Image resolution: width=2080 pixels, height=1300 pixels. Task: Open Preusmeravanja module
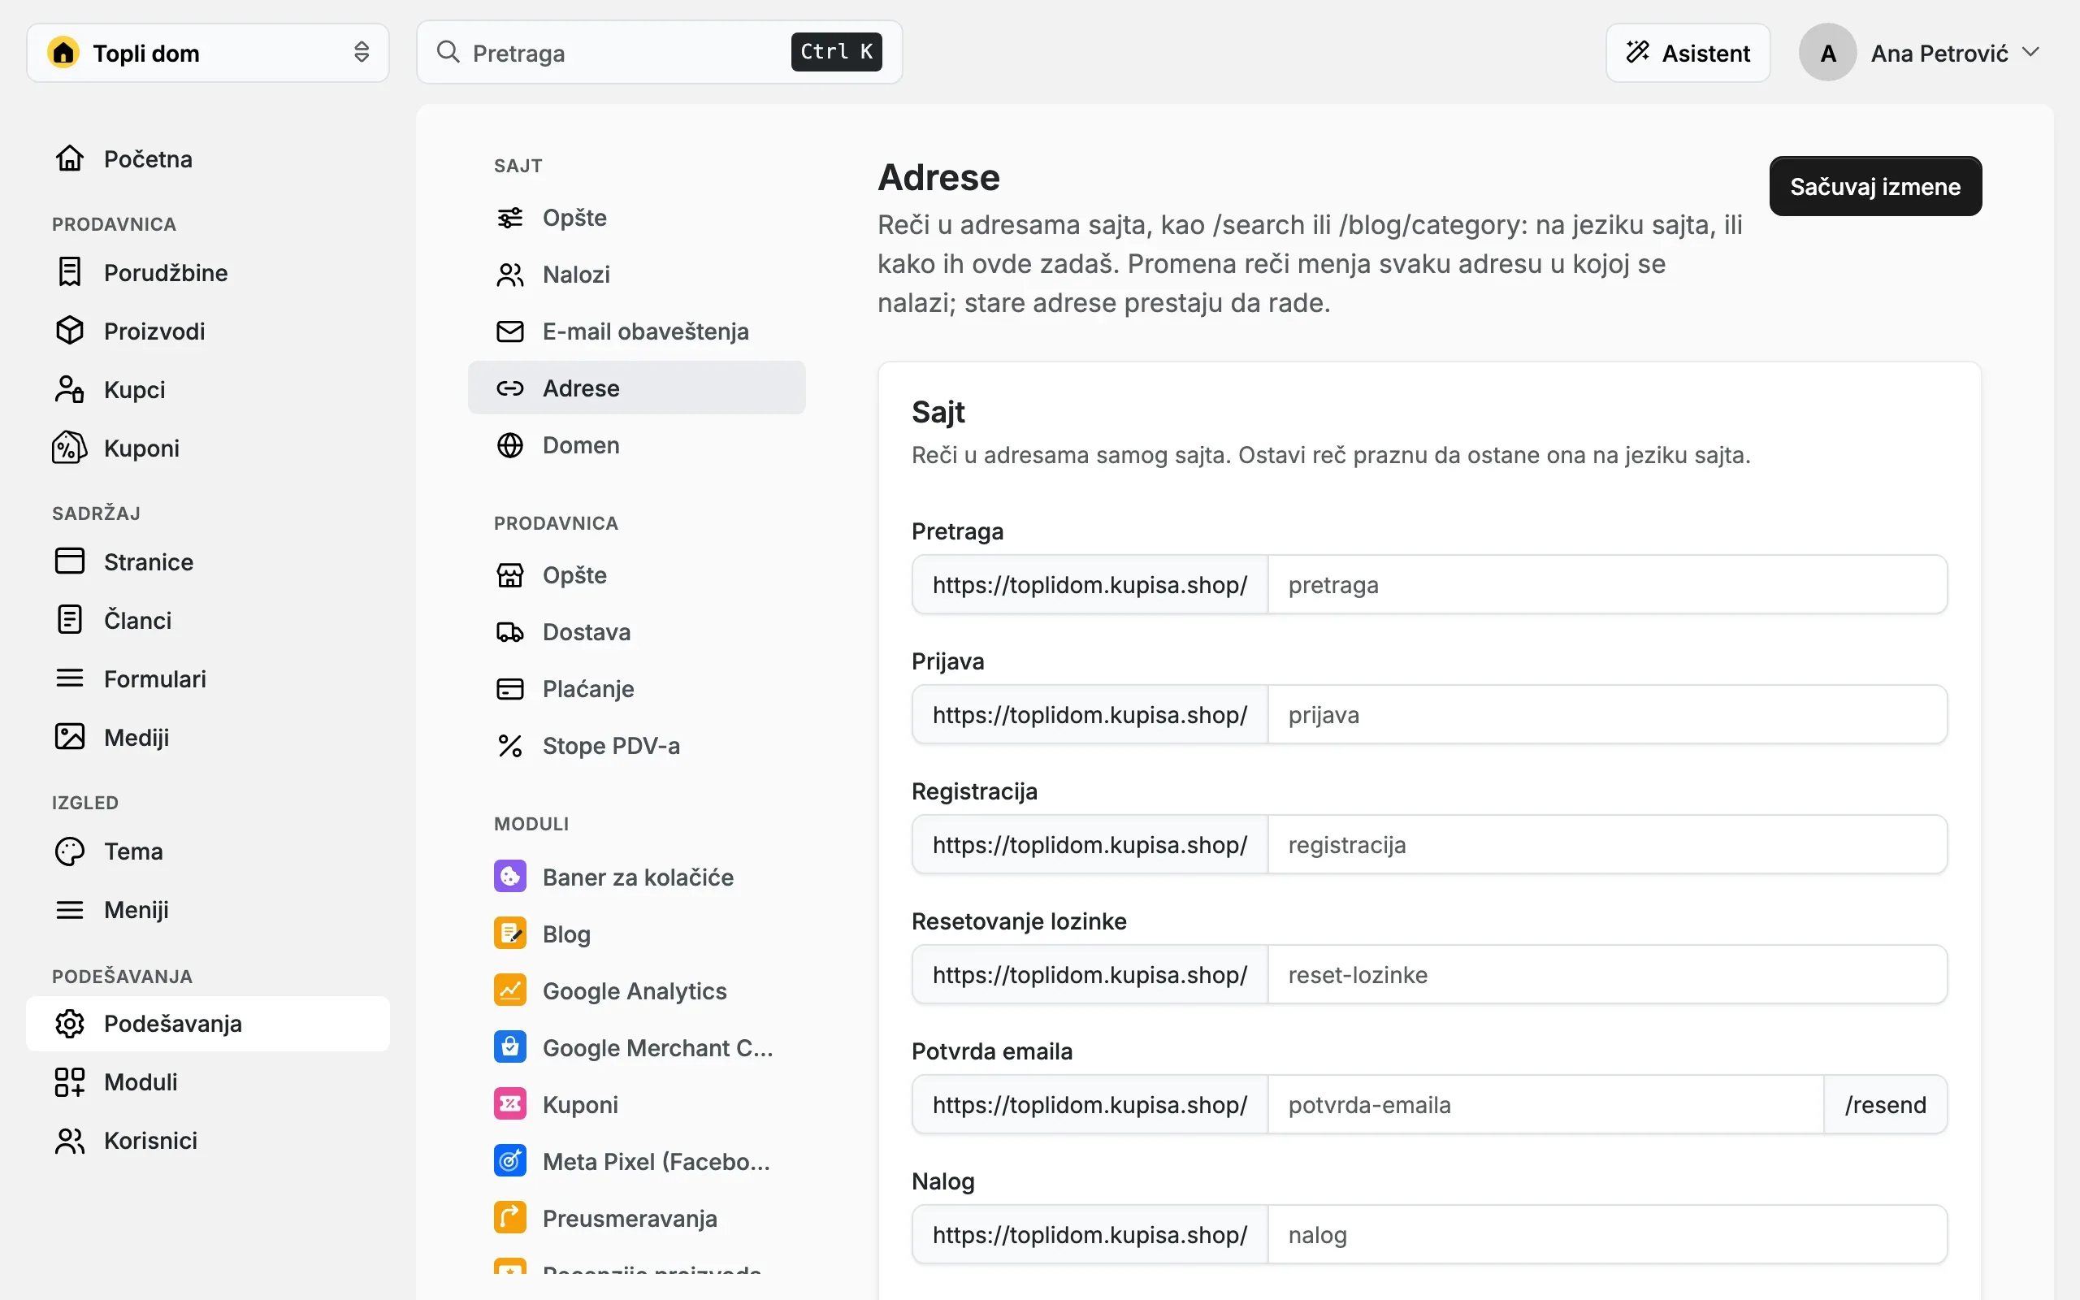636,1216
